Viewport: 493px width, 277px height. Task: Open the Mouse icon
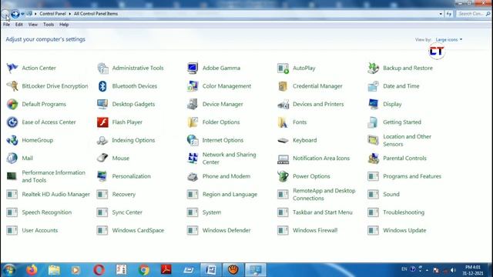pos(102,158)
